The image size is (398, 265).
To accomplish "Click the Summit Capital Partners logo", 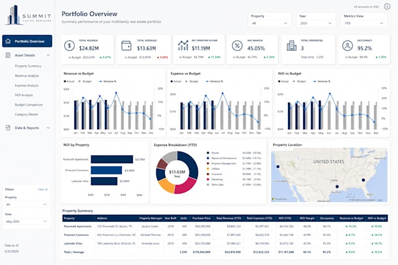I will point(28,15).
